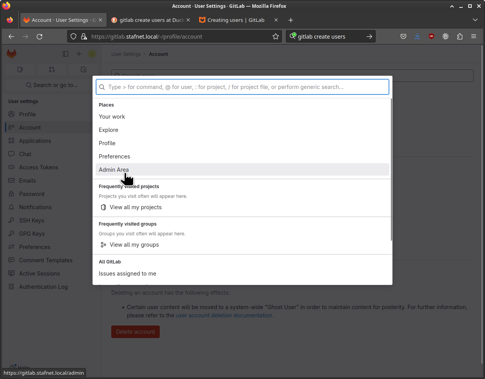Focus the command palette search field

tap(242, 87)
